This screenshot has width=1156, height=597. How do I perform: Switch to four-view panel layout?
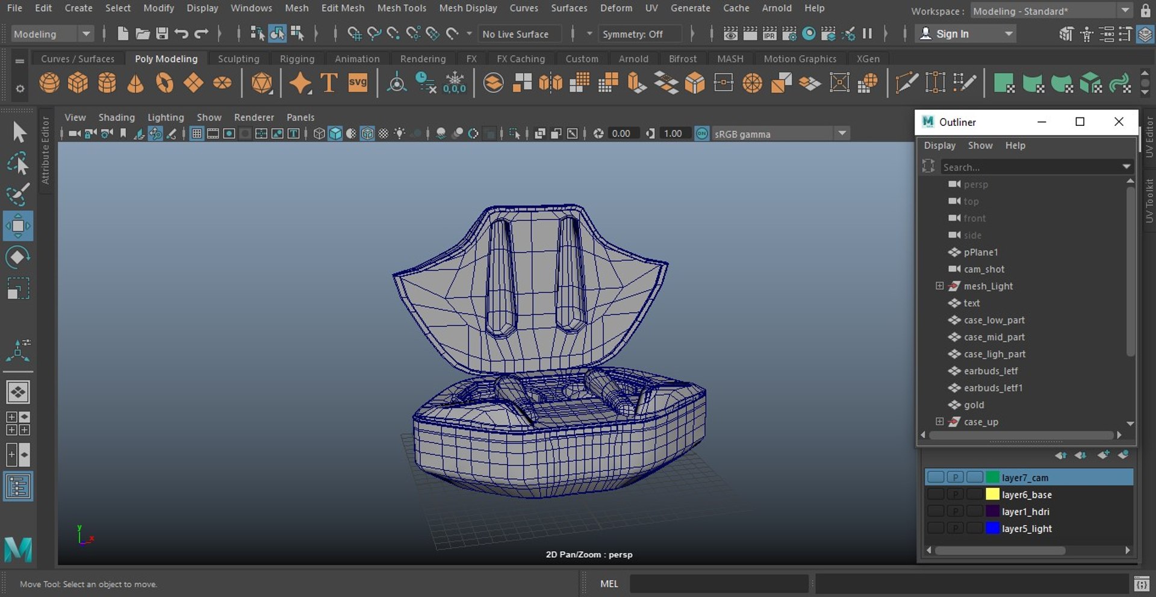point(18,423)
